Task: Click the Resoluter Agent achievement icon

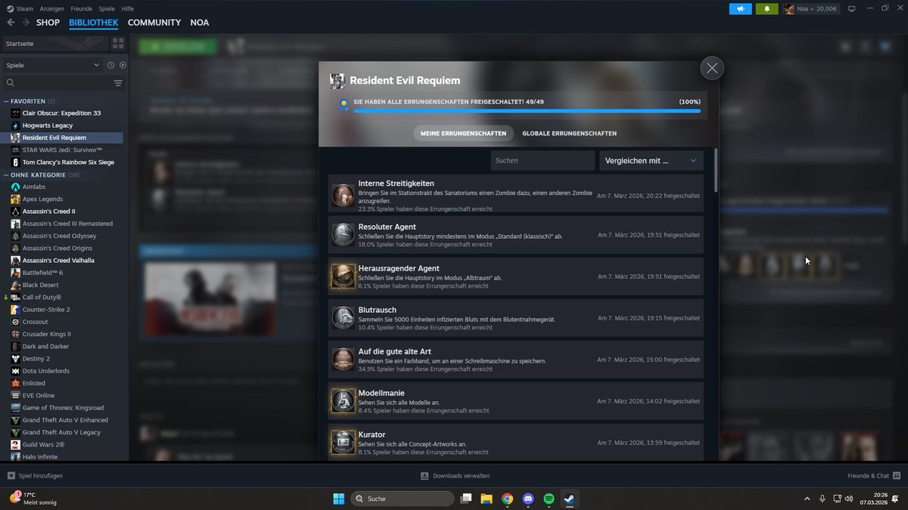Action: 344,235
